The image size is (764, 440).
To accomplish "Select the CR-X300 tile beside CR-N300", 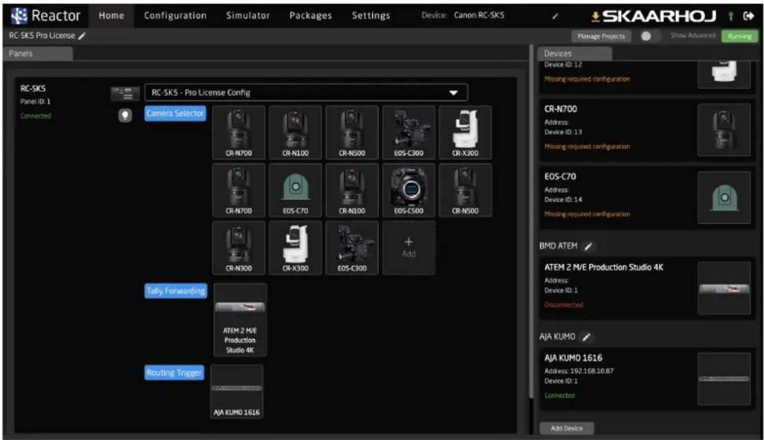I will tap(296, 248).
